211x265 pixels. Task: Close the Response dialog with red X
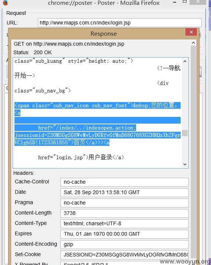191,32
